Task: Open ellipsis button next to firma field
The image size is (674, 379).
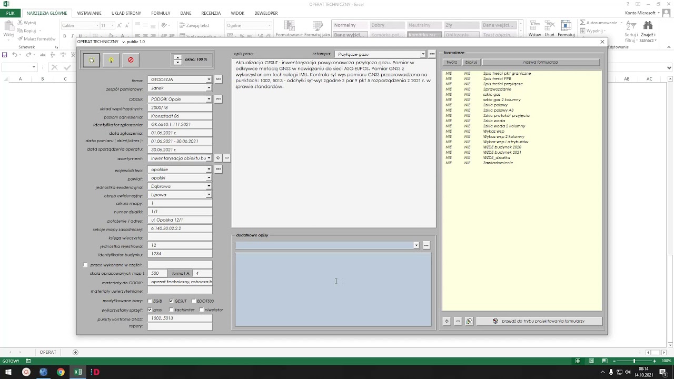Action: pos(218,79)
